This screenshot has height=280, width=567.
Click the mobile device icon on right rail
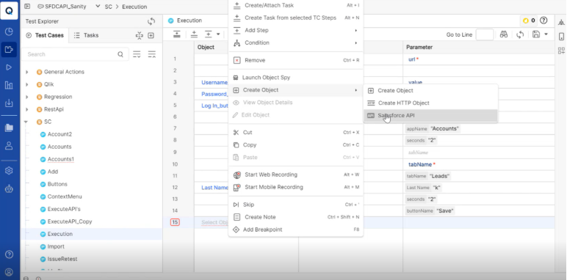click(561, 37)
